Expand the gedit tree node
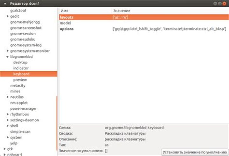Image resolution: width=229 pixels, height=156 pixels. pos(8,16)
